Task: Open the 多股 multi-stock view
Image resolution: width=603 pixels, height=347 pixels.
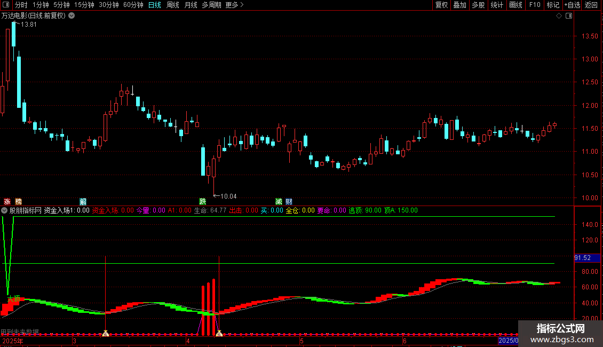Action: coord(478,5)
